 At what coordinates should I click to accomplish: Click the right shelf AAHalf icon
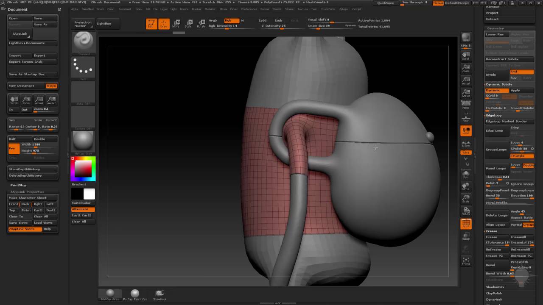[x=466, y=93]
